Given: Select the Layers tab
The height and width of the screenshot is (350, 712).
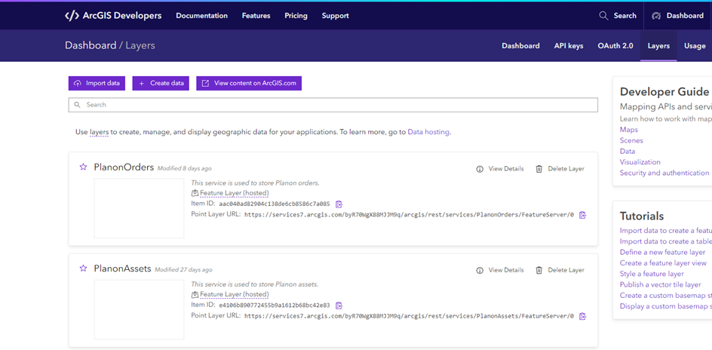Looking at the screenshot, I should (x=658, y=46).
